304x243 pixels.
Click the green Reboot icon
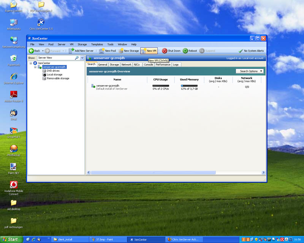click(185, 51)
